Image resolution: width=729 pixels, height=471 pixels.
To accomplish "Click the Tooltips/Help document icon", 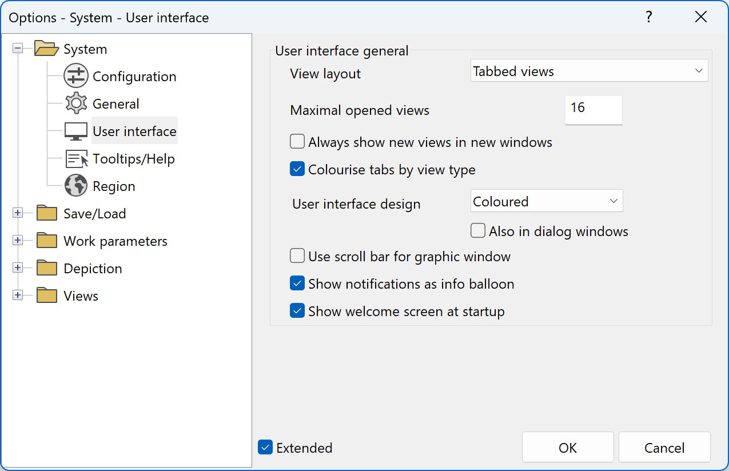I will pos(75,158).
